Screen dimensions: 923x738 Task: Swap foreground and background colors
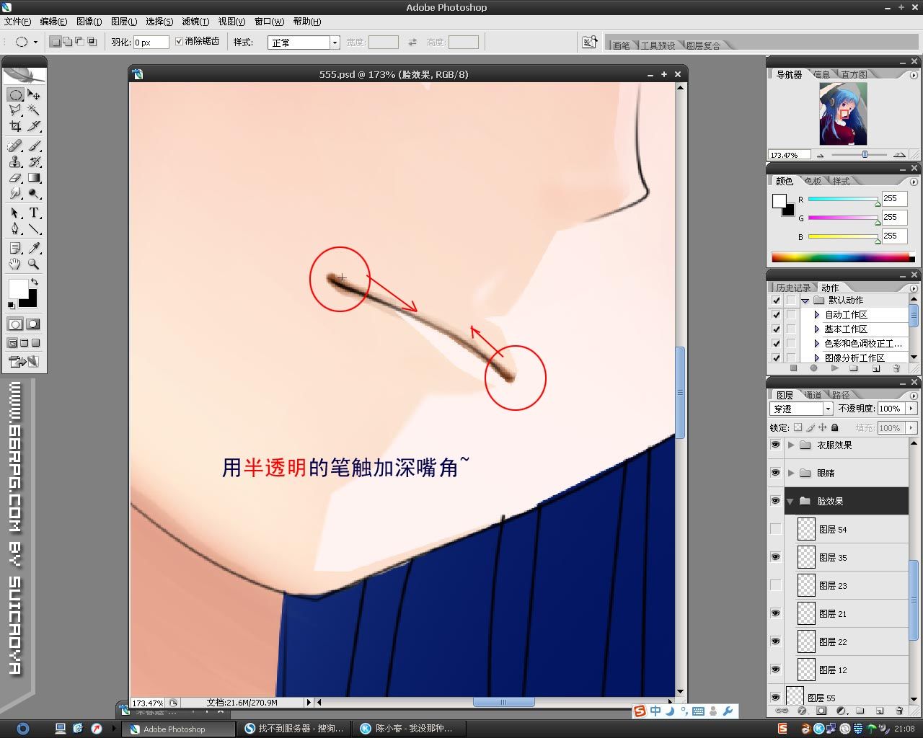[34, 282]
